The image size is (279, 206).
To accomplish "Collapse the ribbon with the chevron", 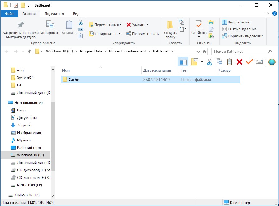I will click(267, 13).
